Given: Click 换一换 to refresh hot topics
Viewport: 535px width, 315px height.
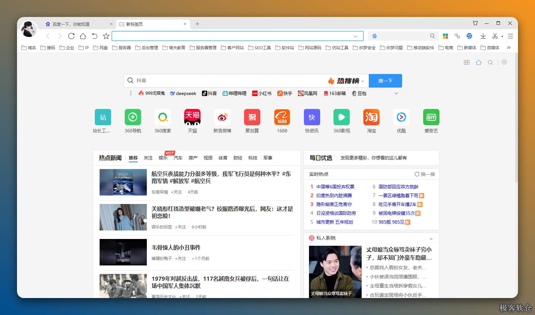Looking at the screenshot, I should click(x=425, y=174).
